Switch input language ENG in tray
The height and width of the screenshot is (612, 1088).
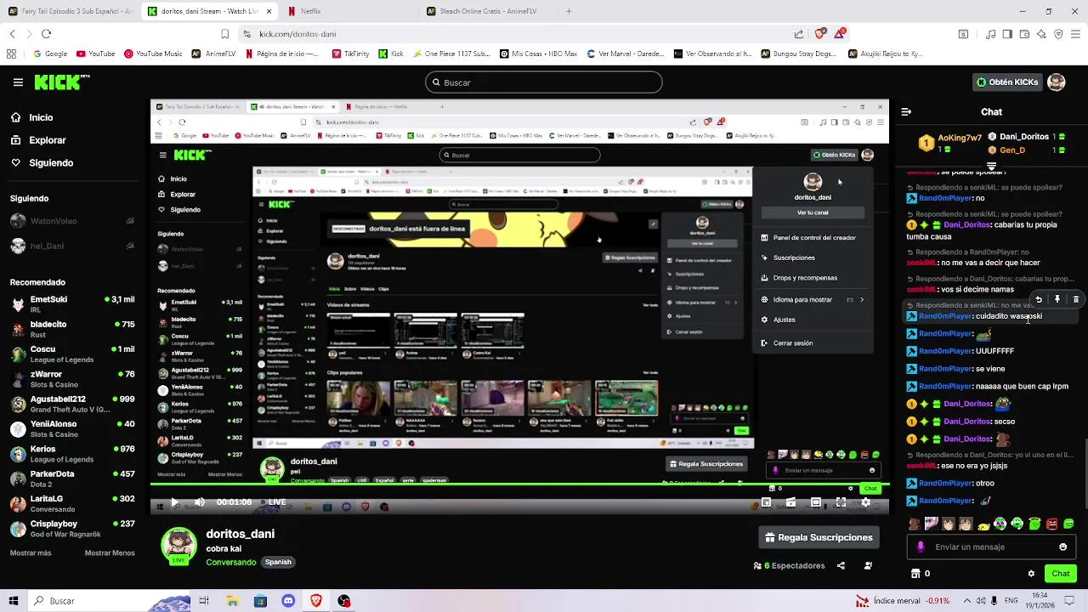(x=1011, y=601)
